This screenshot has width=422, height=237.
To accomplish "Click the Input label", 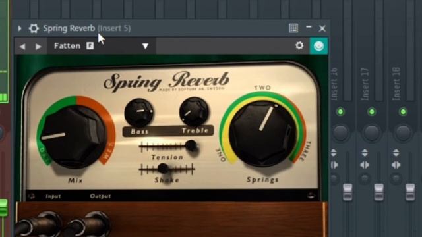I will click(53, 196).
